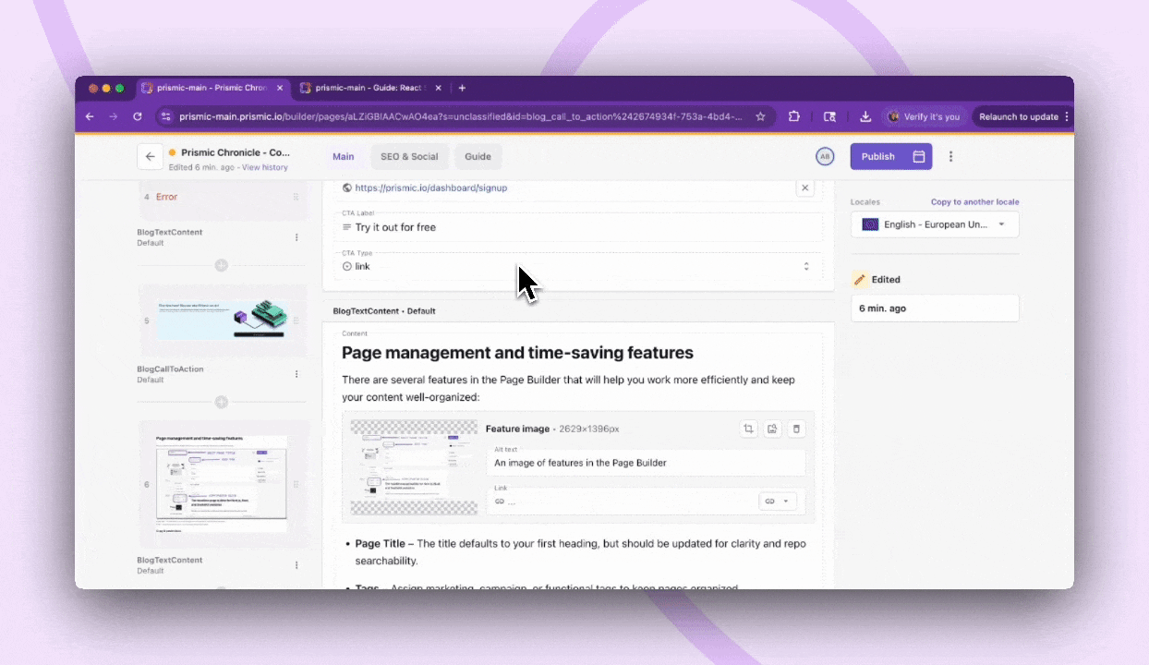Open the image link type dropdown
Screen dimensions: 1149x665
(x=779, y=501)
